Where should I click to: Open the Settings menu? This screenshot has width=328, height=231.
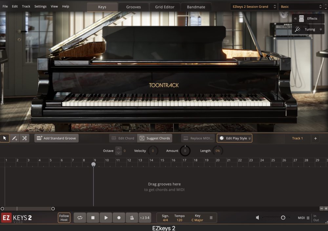40,6
